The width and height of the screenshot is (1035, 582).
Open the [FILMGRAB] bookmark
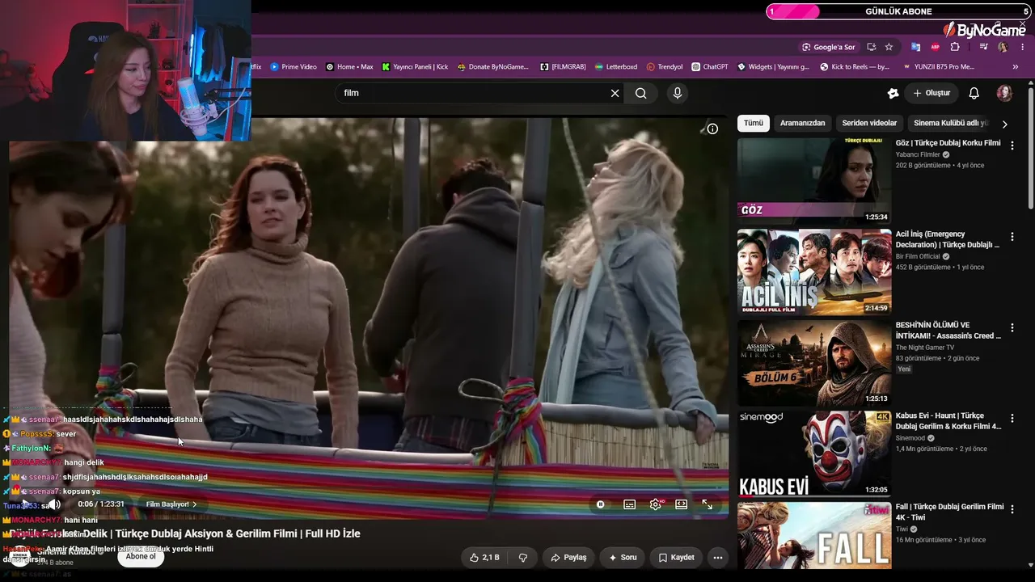pos(563,67)
